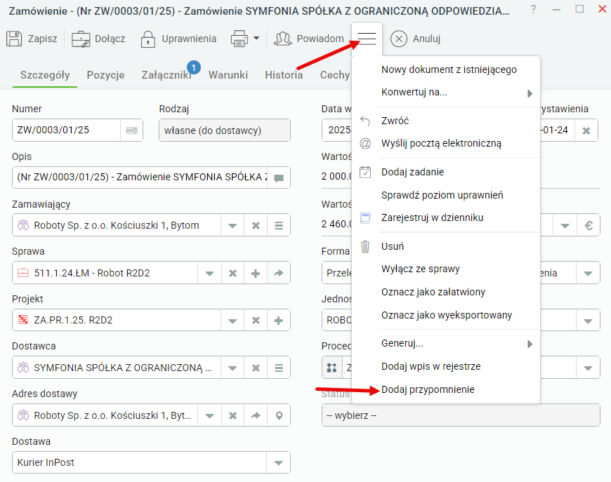
Task: Choose Wyłącz ze sprawy
Action: [x=446, y=269]
